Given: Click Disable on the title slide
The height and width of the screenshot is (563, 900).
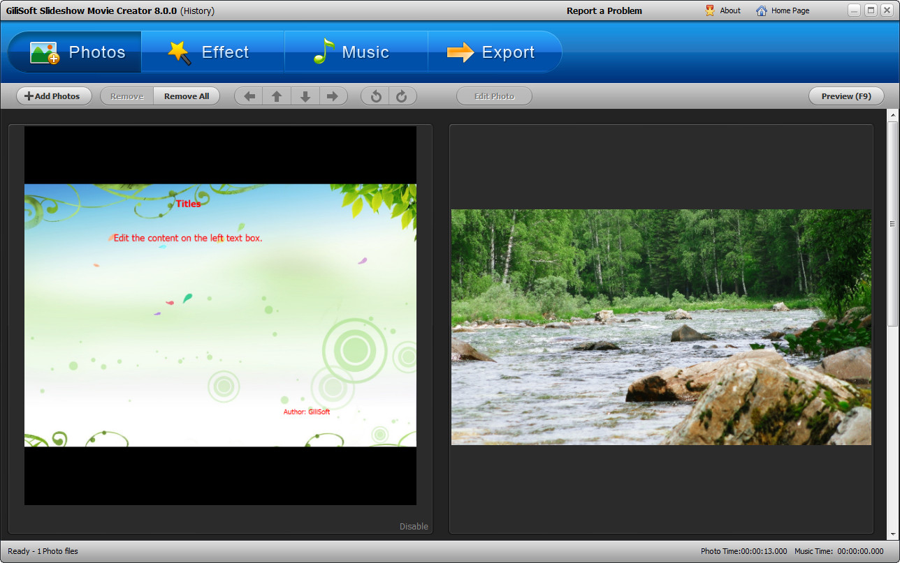Looking at the screenshot, I should pos(414,526).
